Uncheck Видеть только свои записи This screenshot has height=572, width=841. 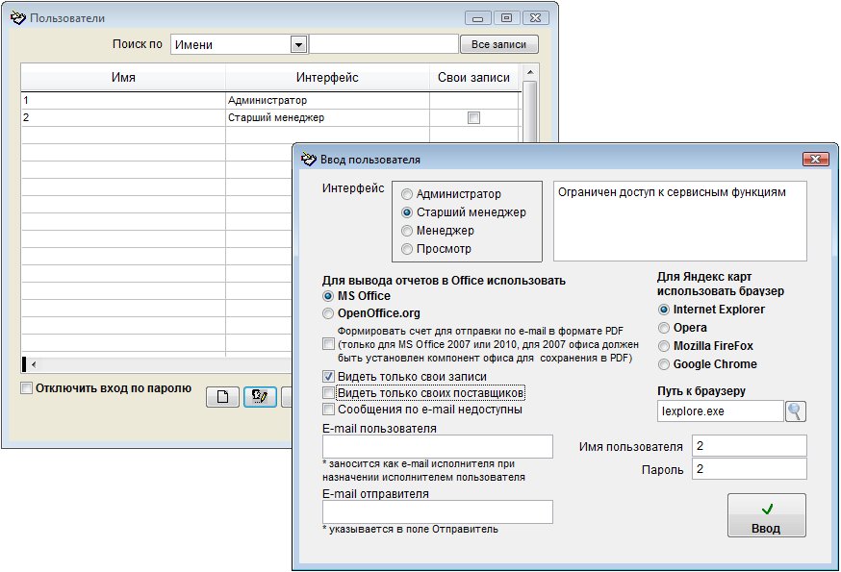(328, 376)
